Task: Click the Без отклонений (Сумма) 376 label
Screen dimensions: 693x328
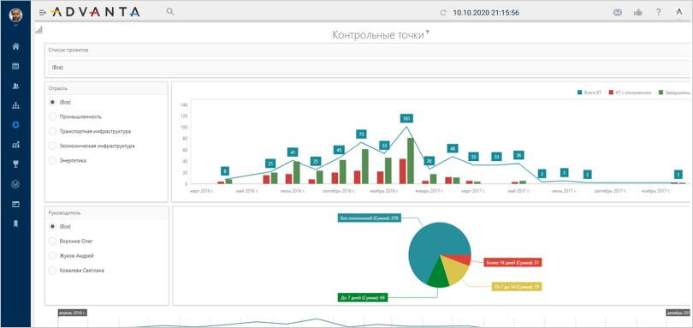Action: point(370,218)
